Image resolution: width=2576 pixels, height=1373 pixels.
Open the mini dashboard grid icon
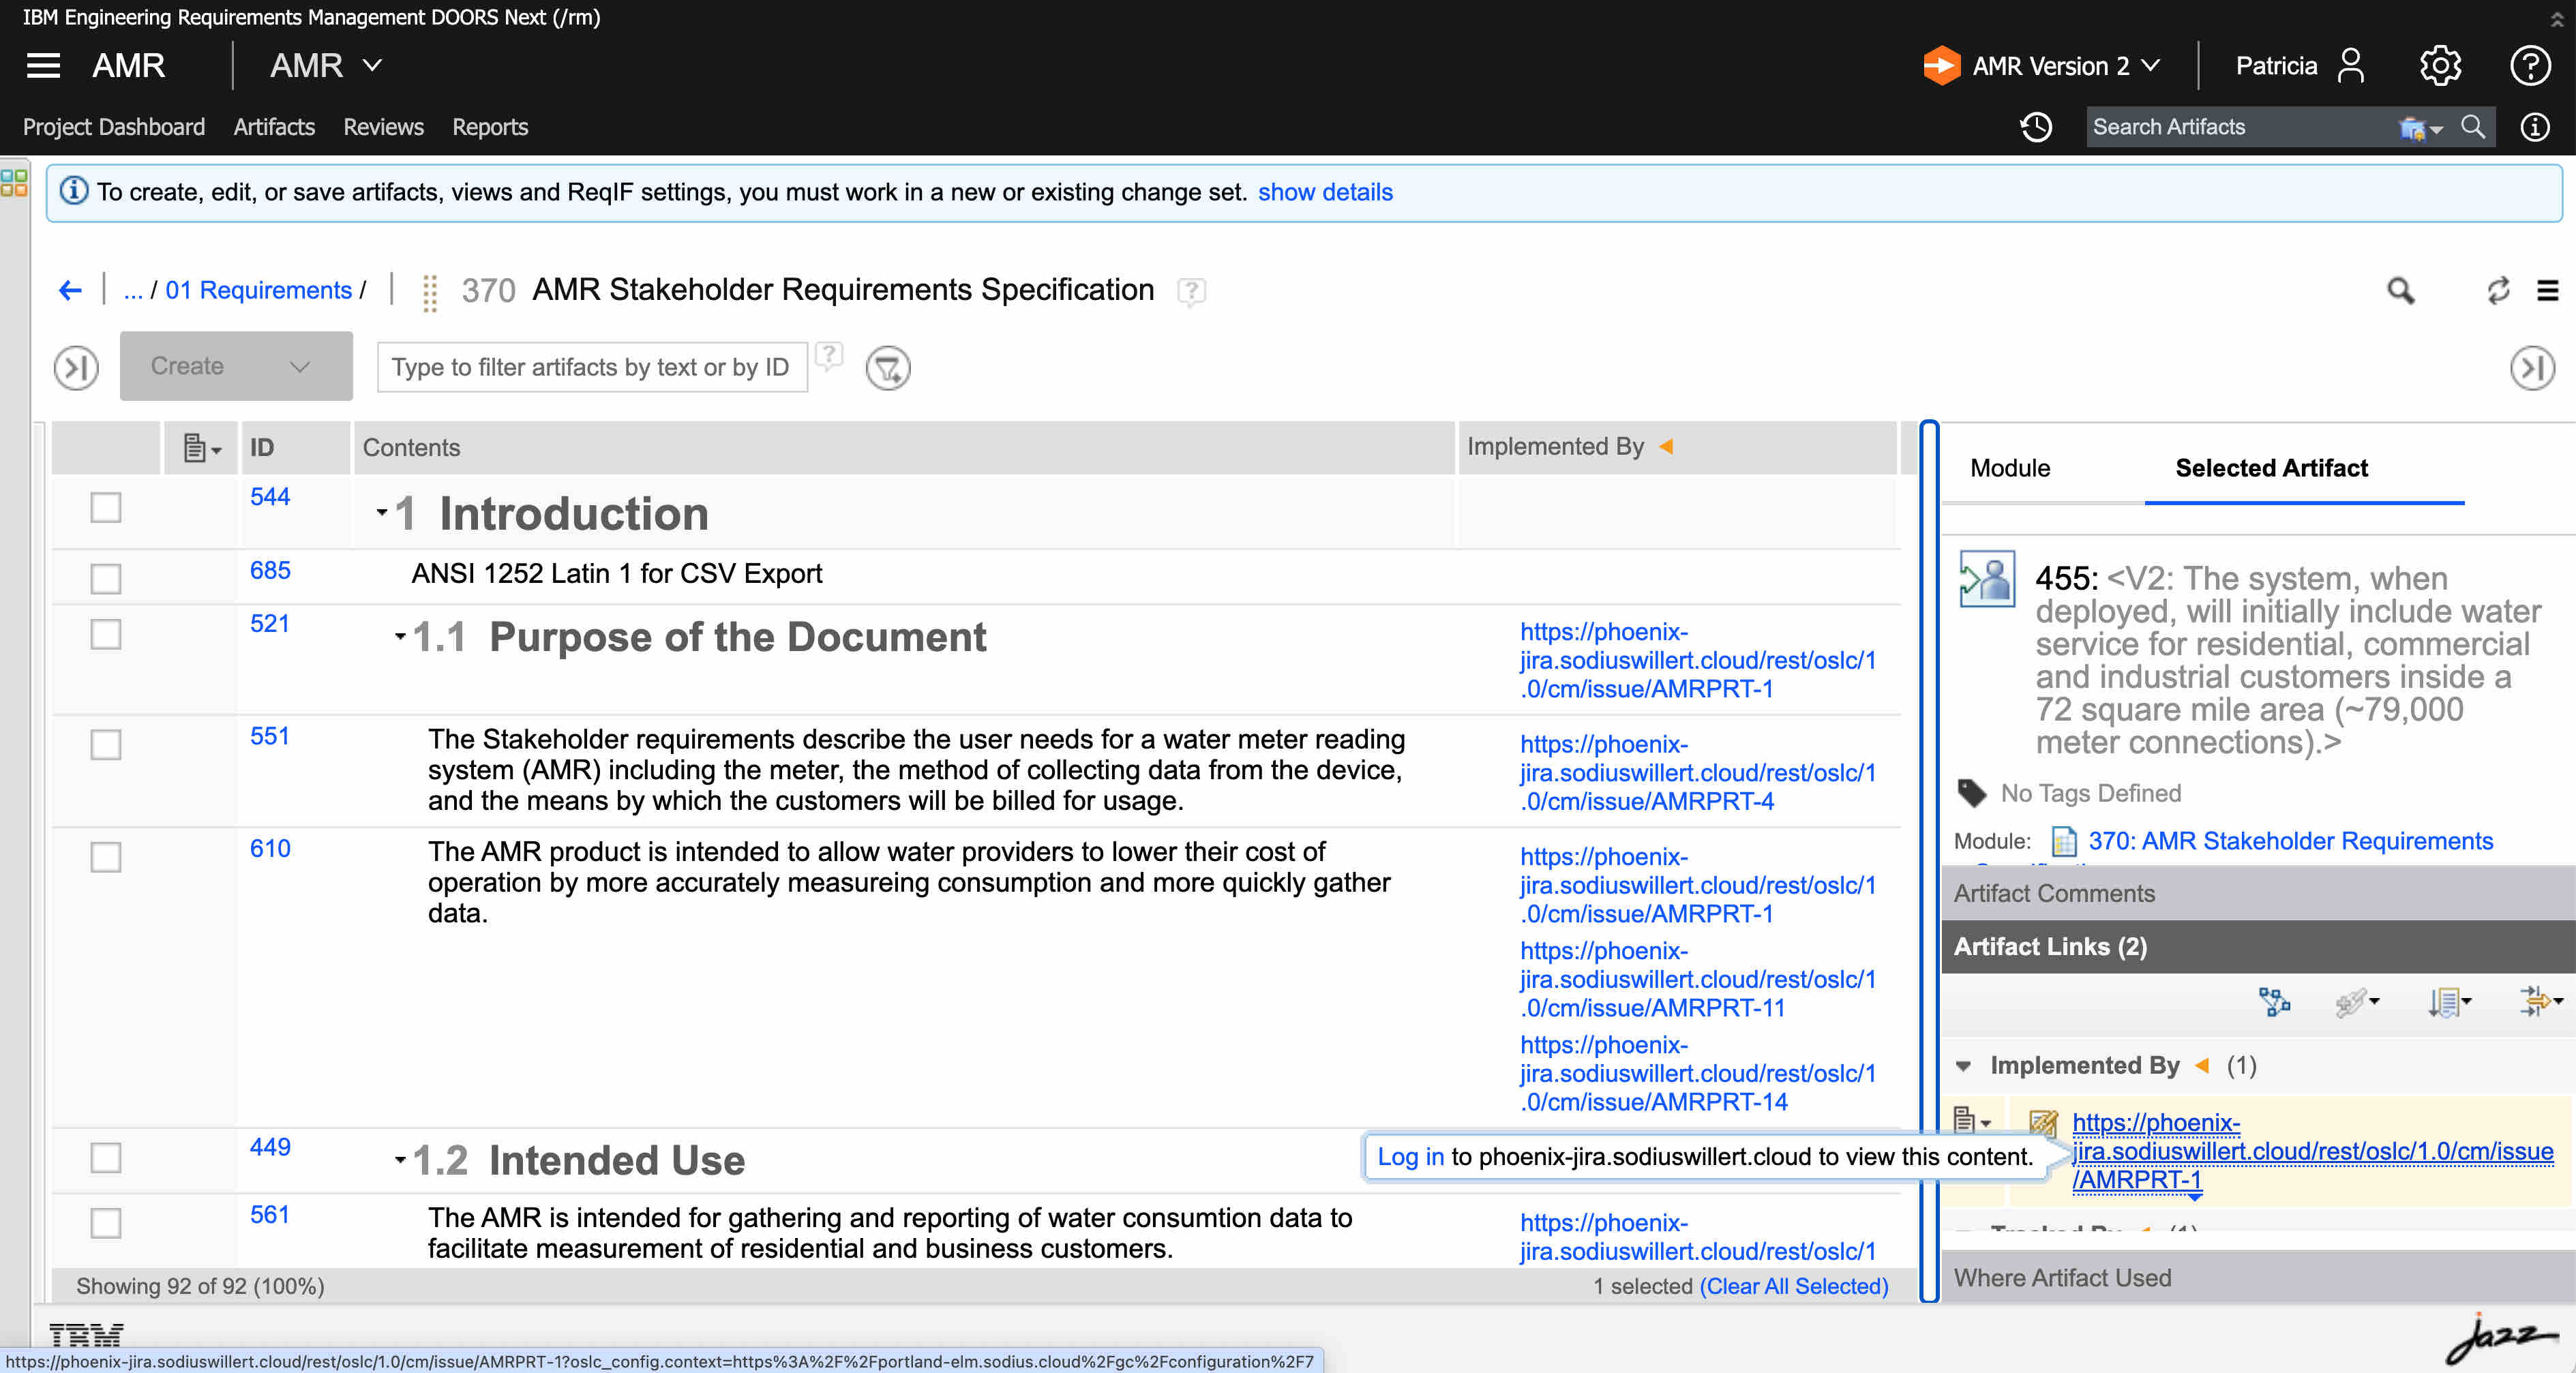(14, 182)
